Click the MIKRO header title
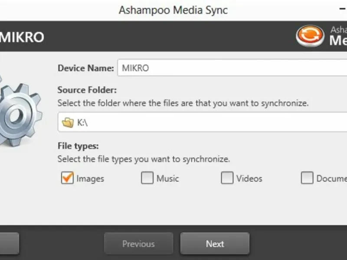 tap(22, 37)
